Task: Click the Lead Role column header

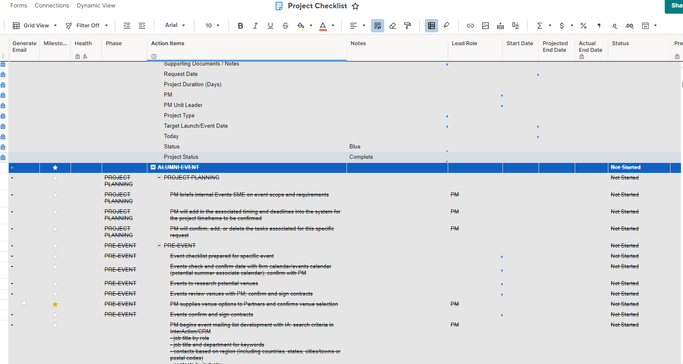Action: pyautogui.click(x=475, y=48)
